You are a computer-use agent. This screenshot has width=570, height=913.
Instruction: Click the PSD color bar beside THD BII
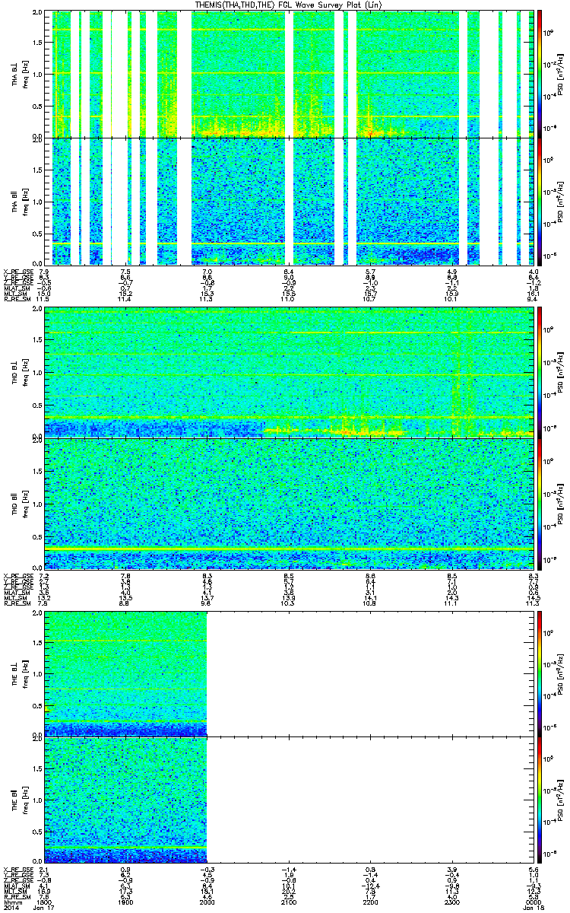[540, 503]
